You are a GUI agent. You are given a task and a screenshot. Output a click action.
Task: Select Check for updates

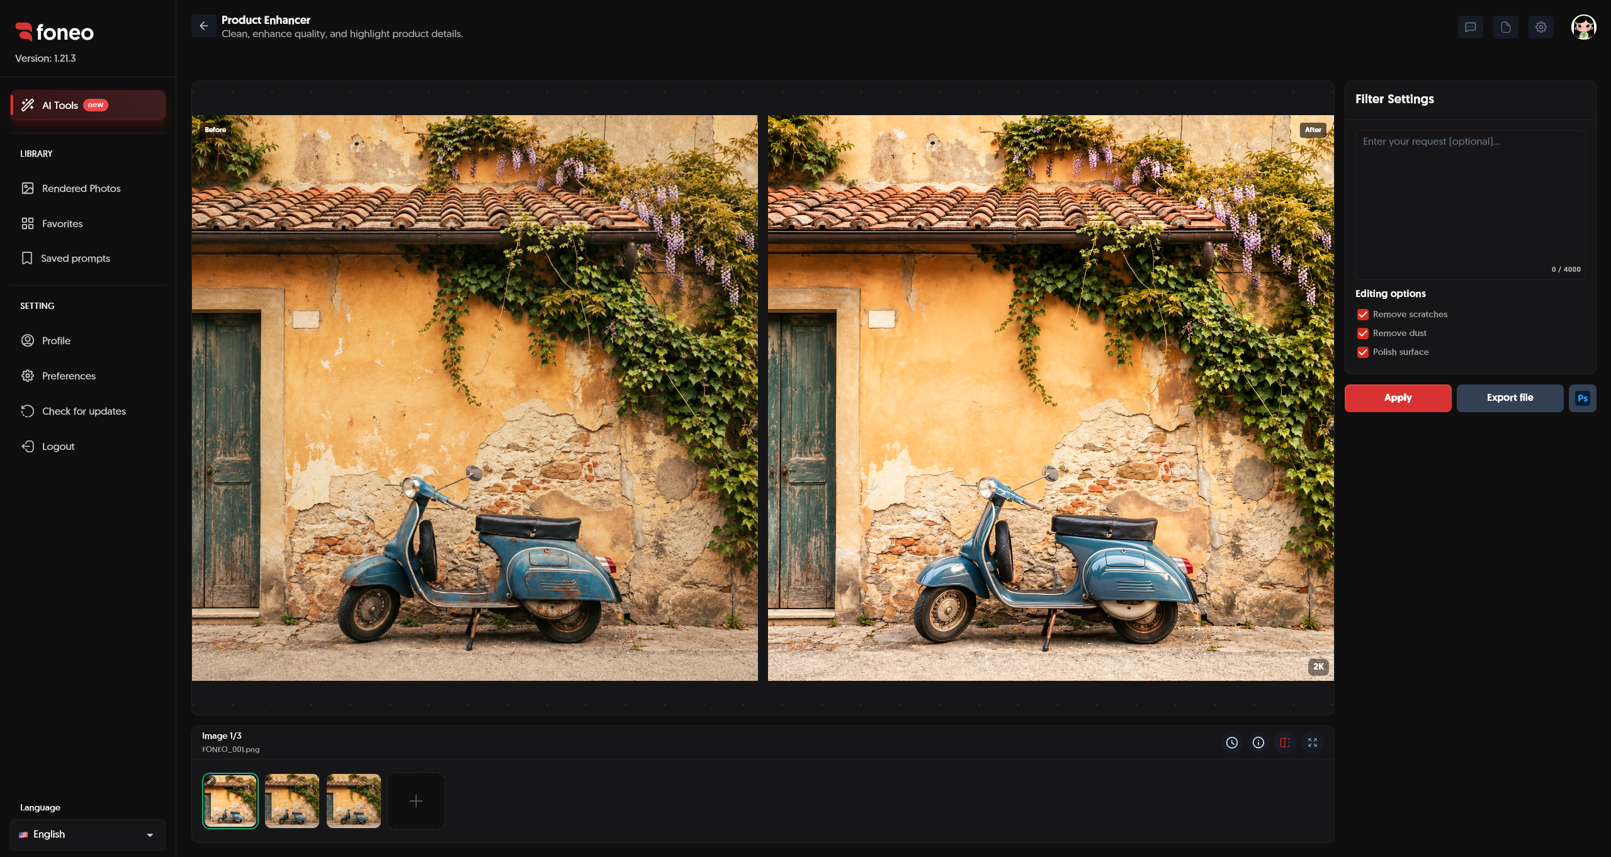coord(88,411)
